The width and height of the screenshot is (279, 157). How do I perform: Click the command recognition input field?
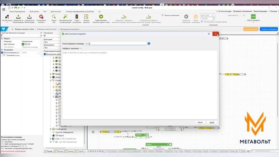click(116, 44)
